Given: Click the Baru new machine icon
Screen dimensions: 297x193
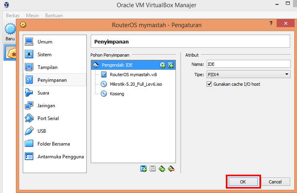Looking at the screenshot, I should pyautogui.click(x=10, y=32).
